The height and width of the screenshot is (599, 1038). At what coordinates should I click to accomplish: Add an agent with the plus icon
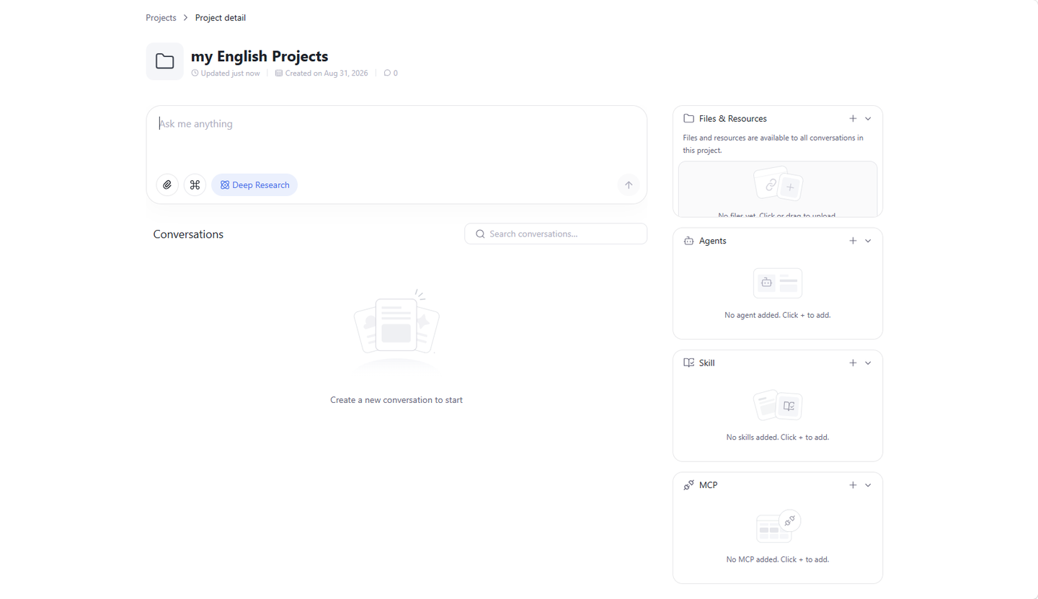click(853, 241)
